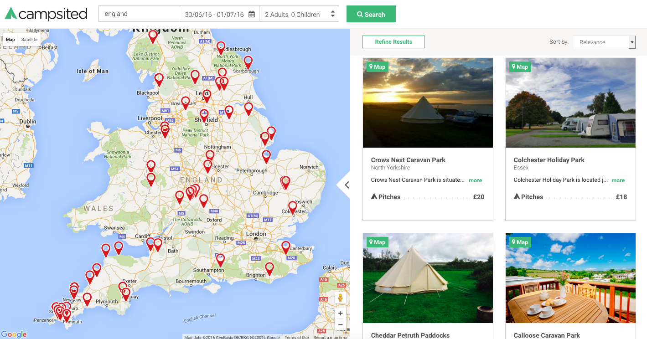The width and height of the screenshot is (647, 339).
Task: Click the Google logo on the map corner
Action: tap(14, 334)
